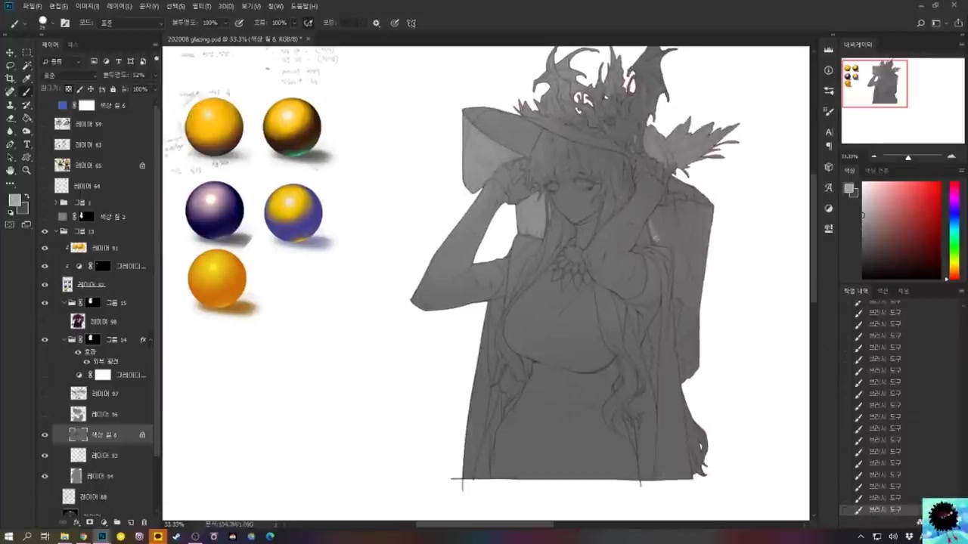The image size is (968, 544).
Task: Select the Paint Bucket tool
Action: 26,118
